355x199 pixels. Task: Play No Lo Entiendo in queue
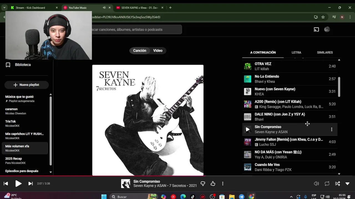point(290,79)
